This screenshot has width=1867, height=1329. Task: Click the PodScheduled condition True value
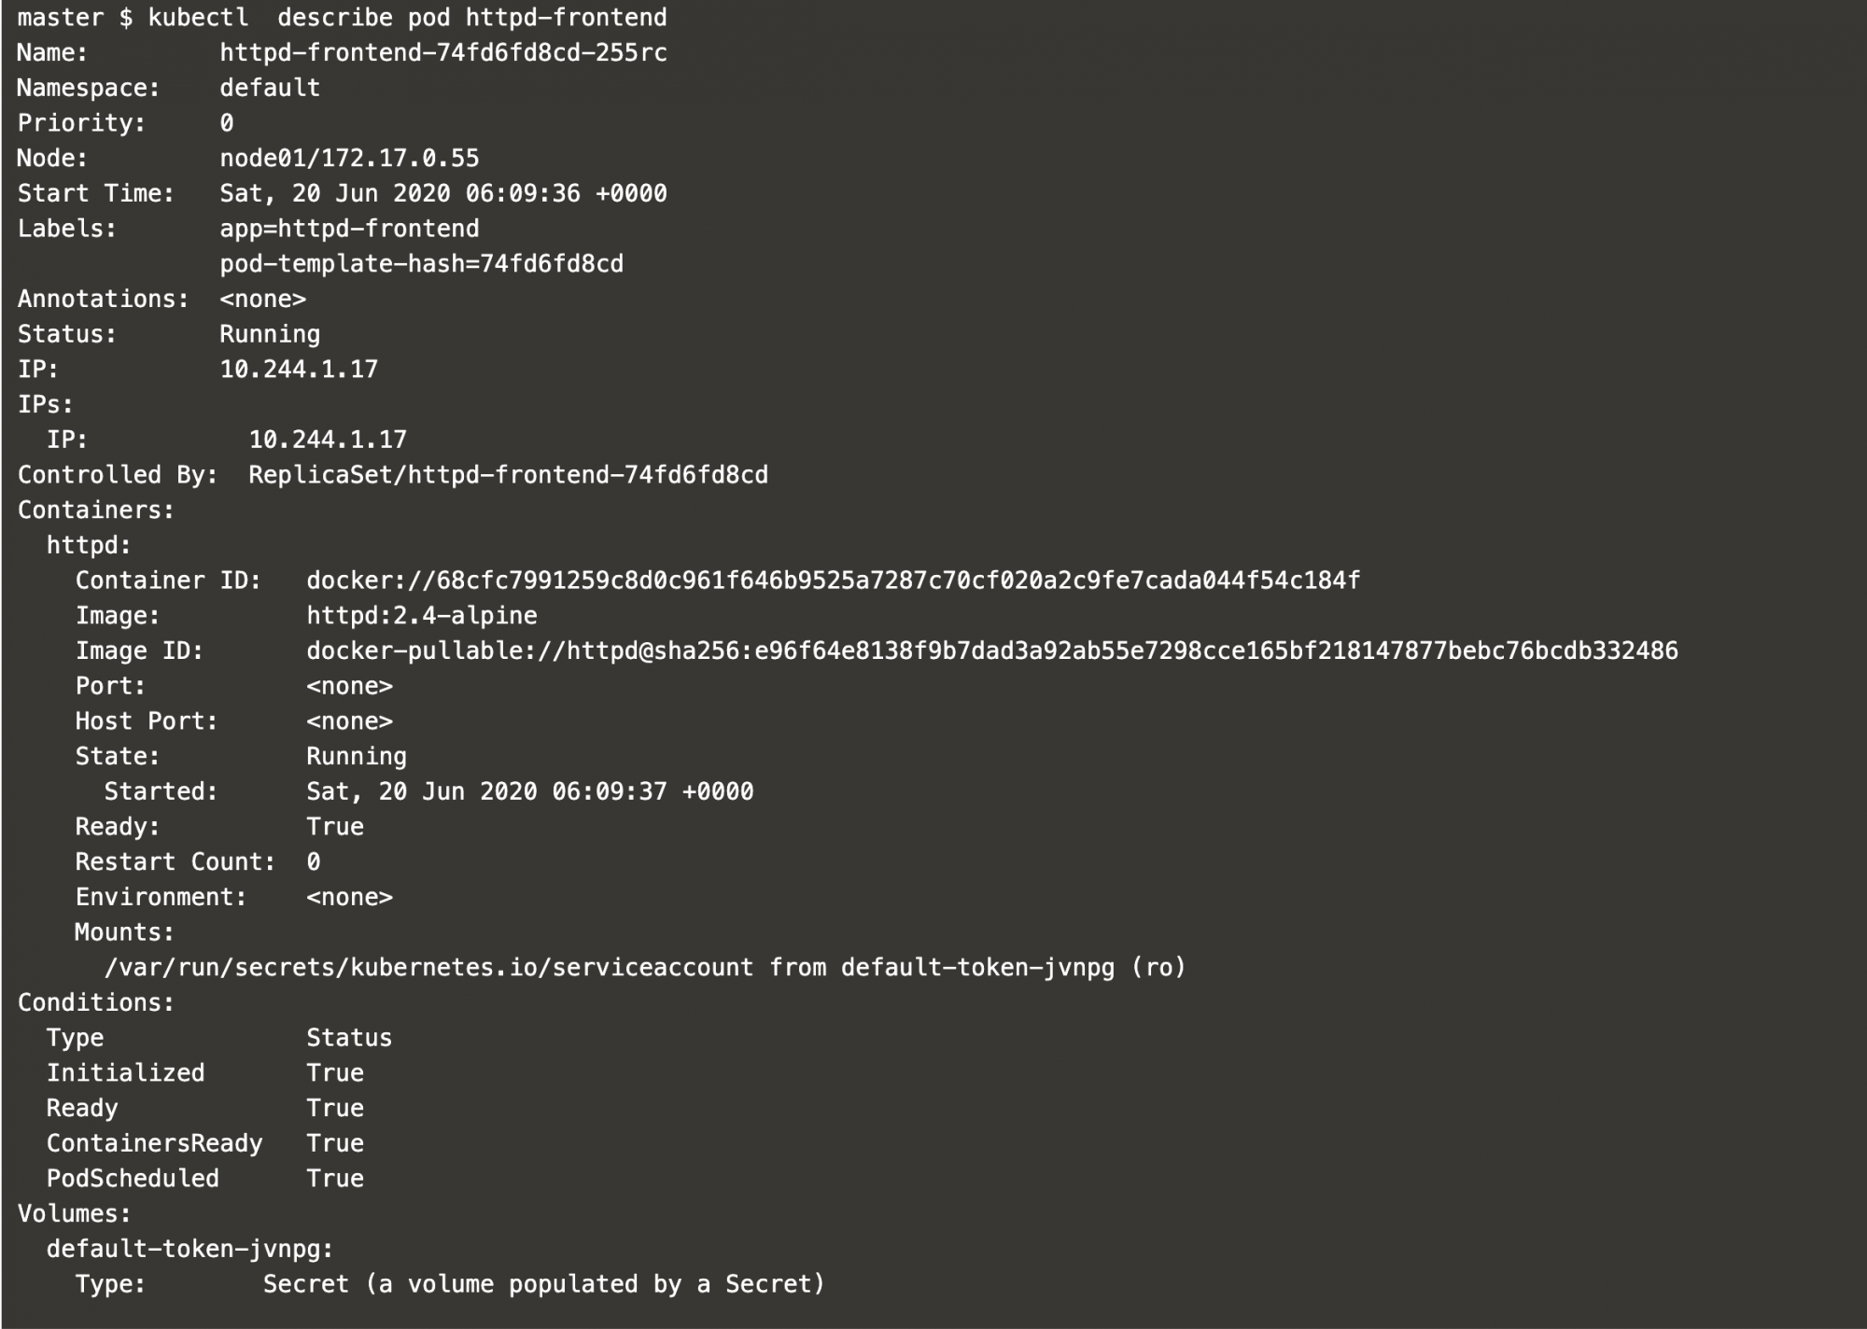(x=335, y=1179)
